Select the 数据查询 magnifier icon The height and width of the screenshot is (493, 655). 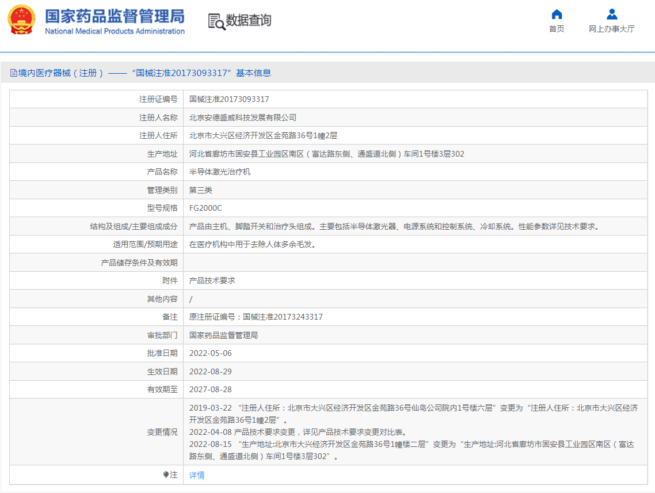point(216,21)
